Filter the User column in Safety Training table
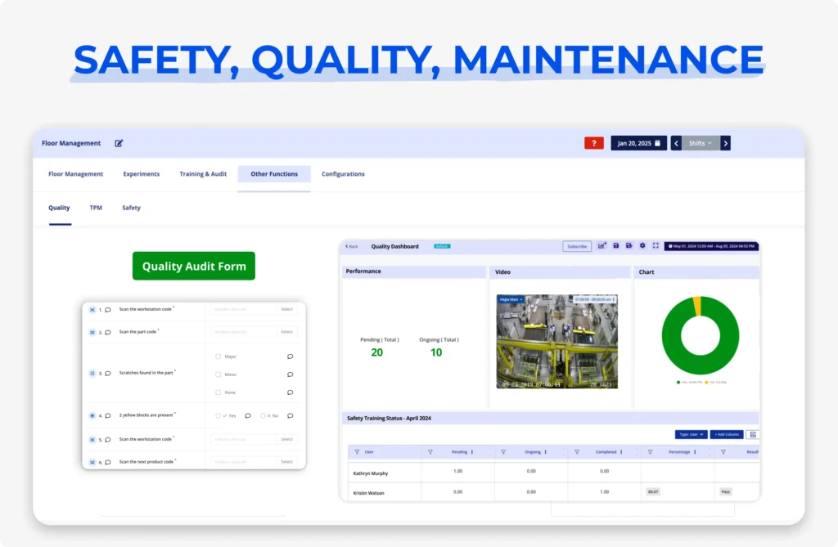 [358, 451]
